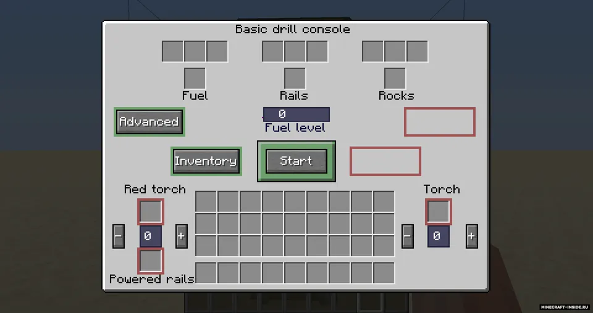
Task: Click the top-right slot of the main inventory grid
Action: pyautogui.click(x=384, y=201)
